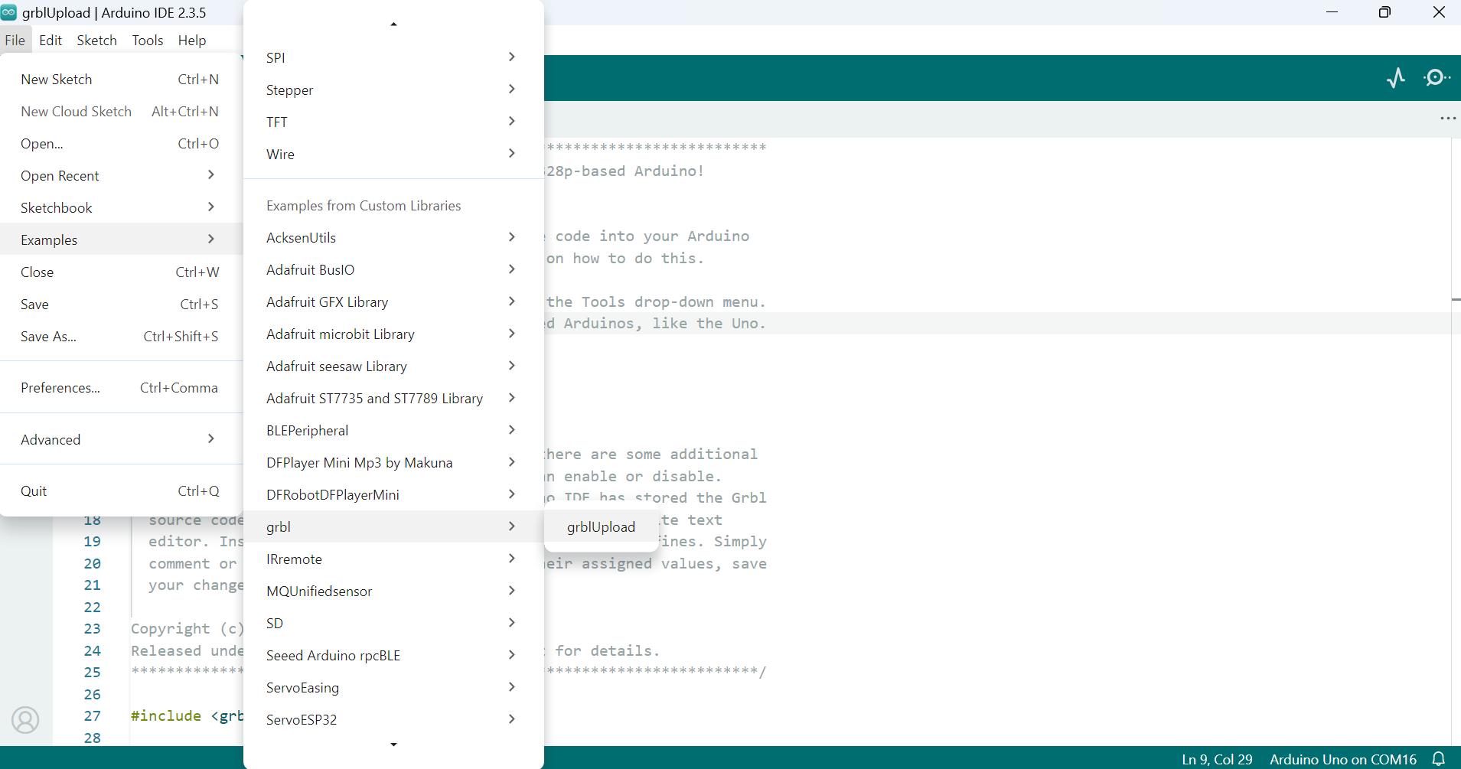The width and height of the screenshot is (1461, 769).
Task: Select Open... menu entry
Action: pyautogui.click(x=121, y=144)
